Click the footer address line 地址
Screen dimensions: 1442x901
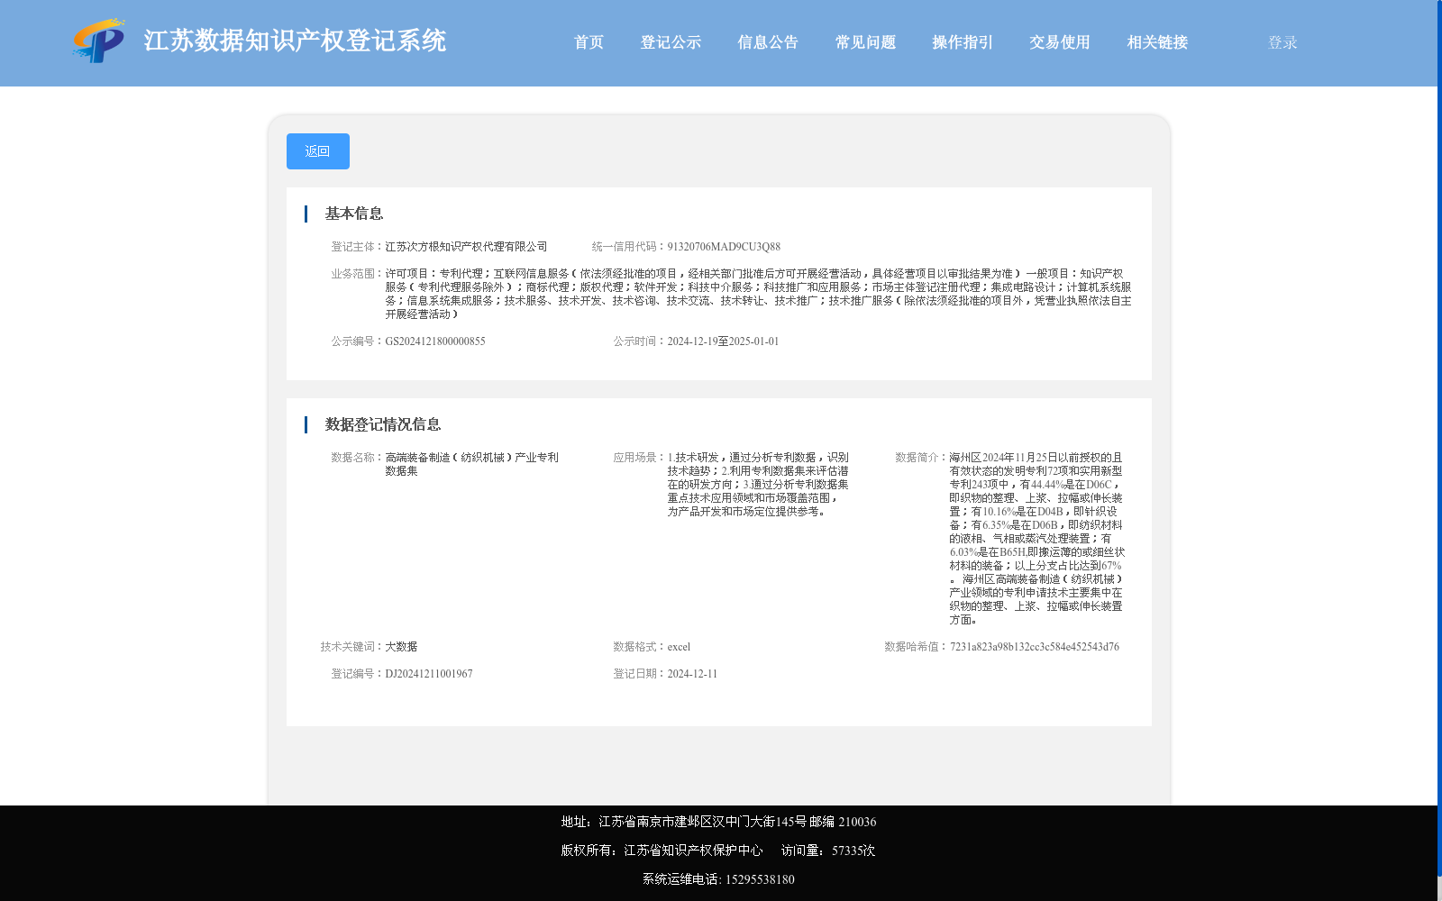(718, 822)
